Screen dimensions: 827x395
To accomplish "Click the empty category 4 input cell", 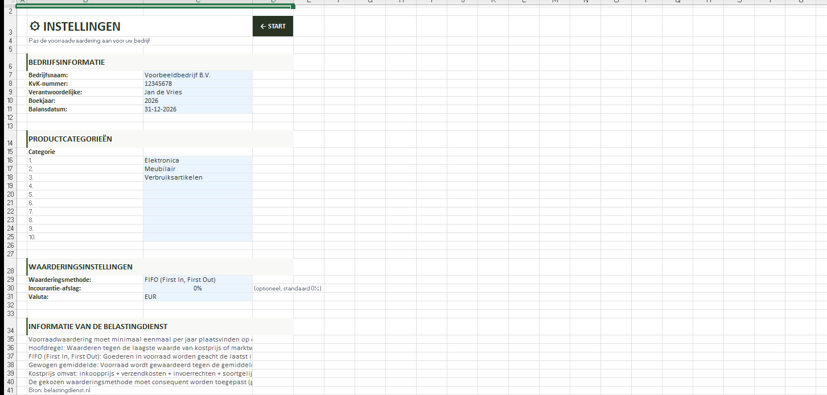I will (x=197, y=186).
